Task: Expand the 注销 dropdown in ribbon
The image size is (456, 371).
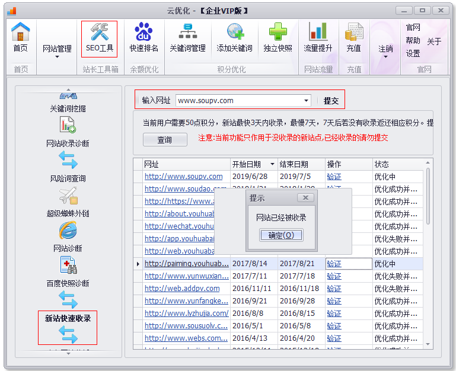Action: click(x=386, y=52)
